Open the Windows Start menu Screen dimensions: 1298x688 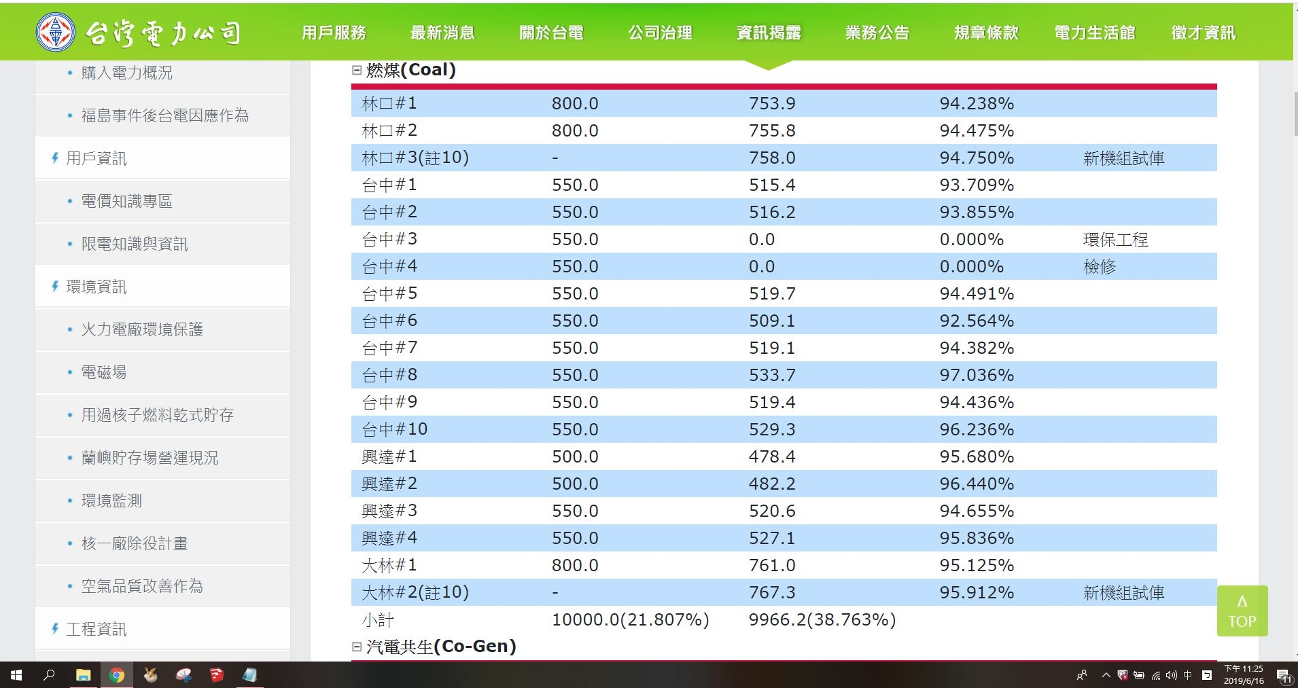[x=16, y=675]
